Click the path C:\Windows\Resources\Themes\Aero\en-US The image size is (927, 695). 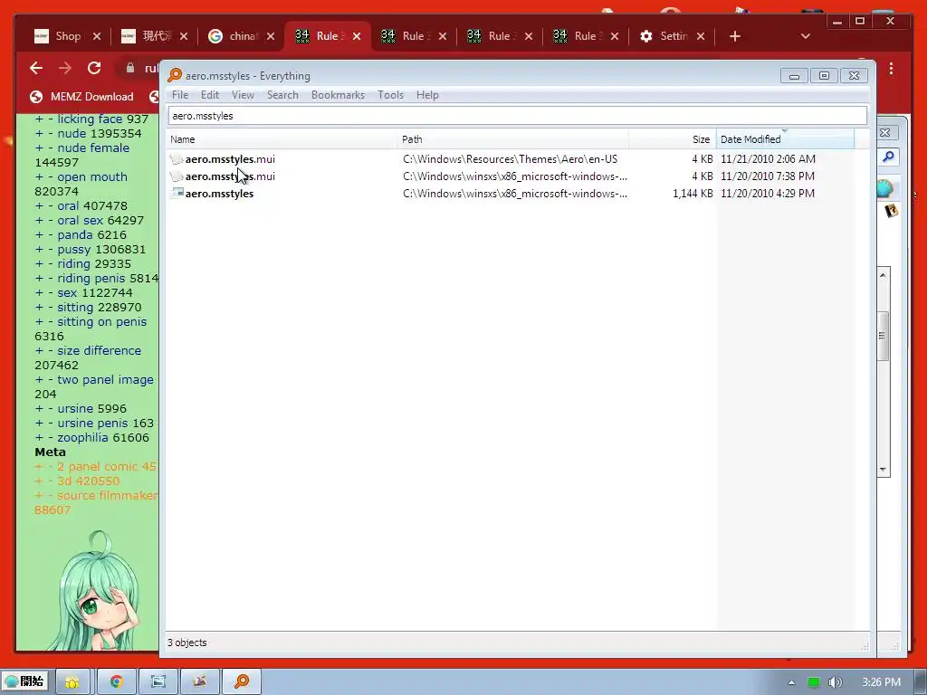[511, 159]
